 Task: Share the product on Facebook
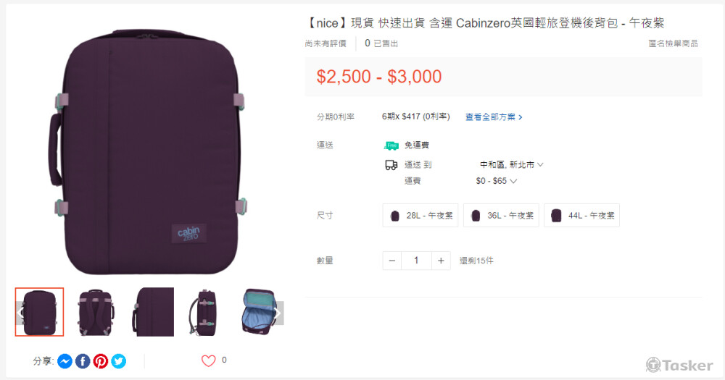click(x=83, y=361)
